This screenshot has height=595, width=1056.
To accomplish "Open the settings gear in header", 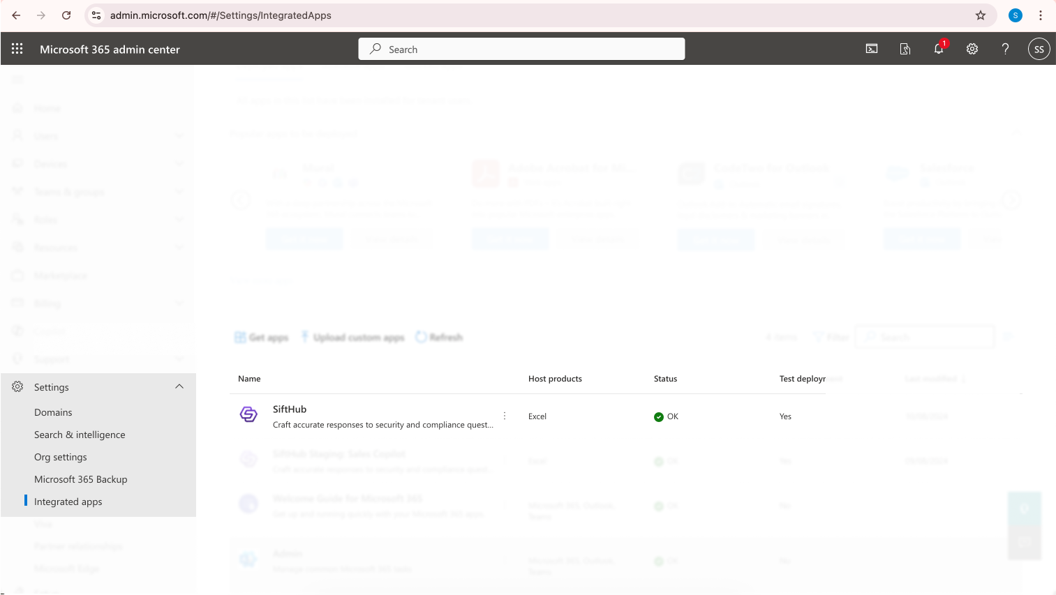I will pyautogui.click(x=972, y=49).
